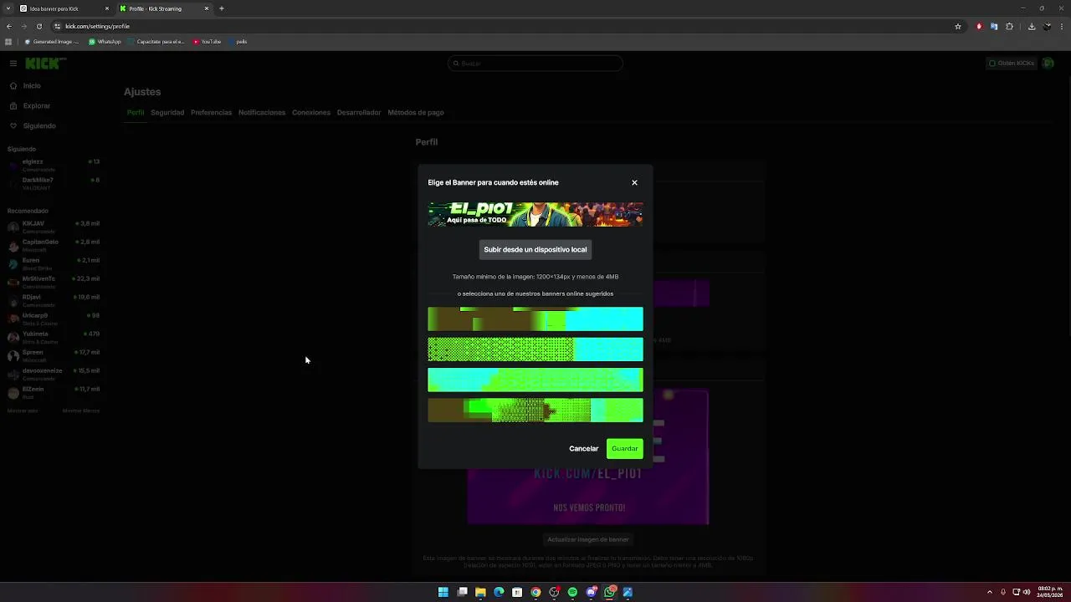The image size is (1071, 602).
Task: Open the pelis bookmark
Action: (237, 41)
